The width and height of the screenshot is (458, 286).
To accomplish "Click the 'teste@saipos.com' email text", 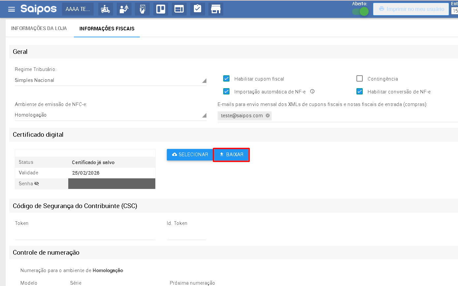I will click(242, 116).
